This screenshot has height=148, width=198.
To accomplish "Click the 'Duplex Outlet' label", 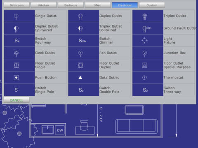I will point(111,16).
